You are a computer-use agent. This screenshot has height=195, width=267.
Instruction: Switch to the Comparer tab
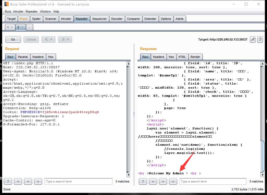[x=133, y=19]
